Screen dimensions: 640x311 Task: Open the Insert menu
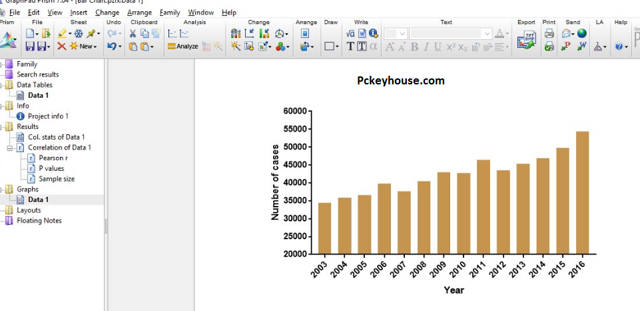79,13
